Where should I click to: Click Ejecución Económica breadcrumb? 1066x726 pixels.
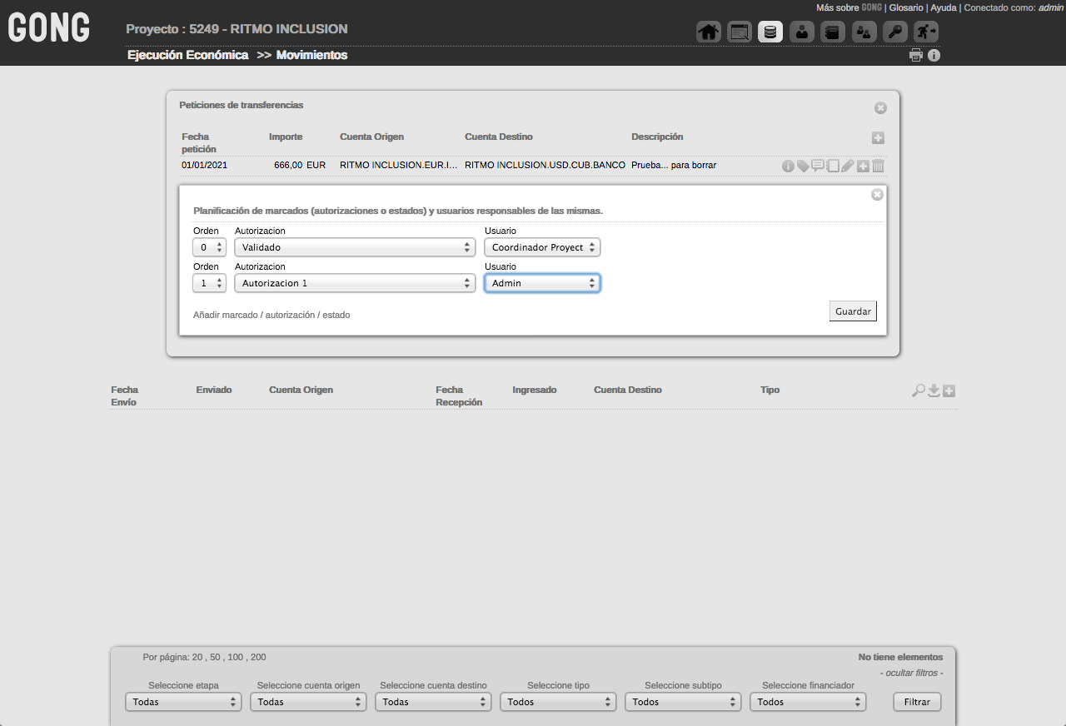187,55
